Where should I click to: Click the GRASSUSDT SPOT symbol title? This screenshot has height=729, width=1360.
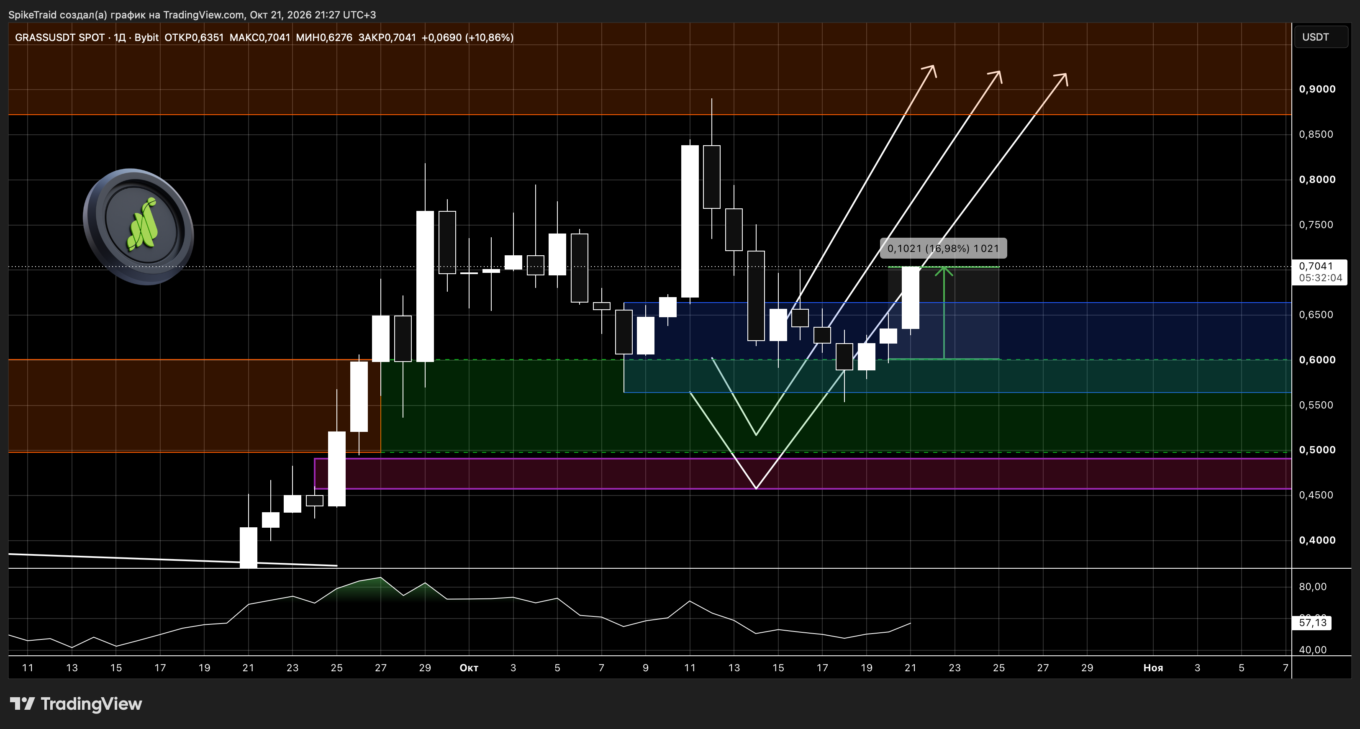60,38
